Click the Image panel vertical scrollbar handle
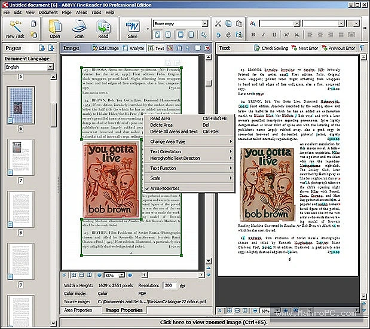370x329 pixels. pos(208,83)
